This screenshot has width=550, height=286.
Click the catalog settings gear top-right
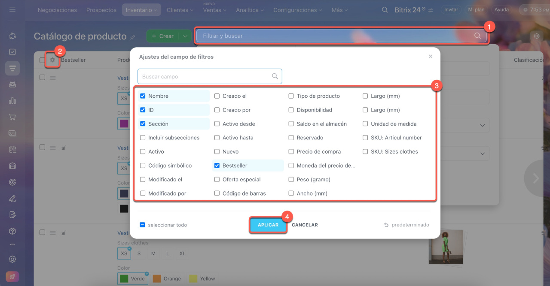(536, 36)
